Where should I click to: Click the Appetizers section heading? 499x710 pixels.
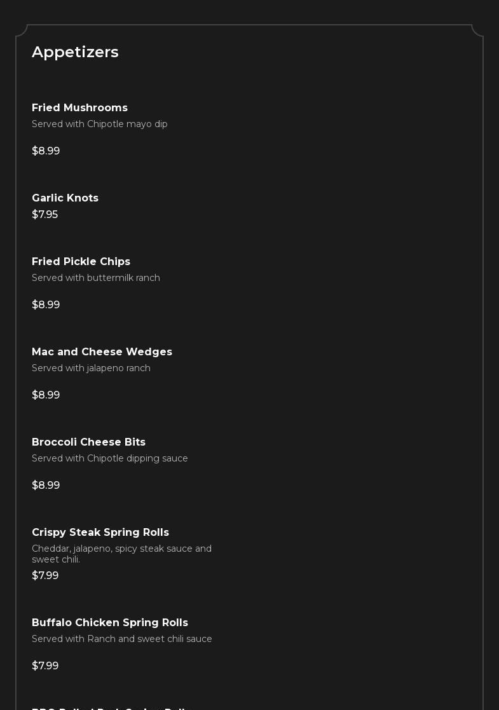click(x=75, y=52)
